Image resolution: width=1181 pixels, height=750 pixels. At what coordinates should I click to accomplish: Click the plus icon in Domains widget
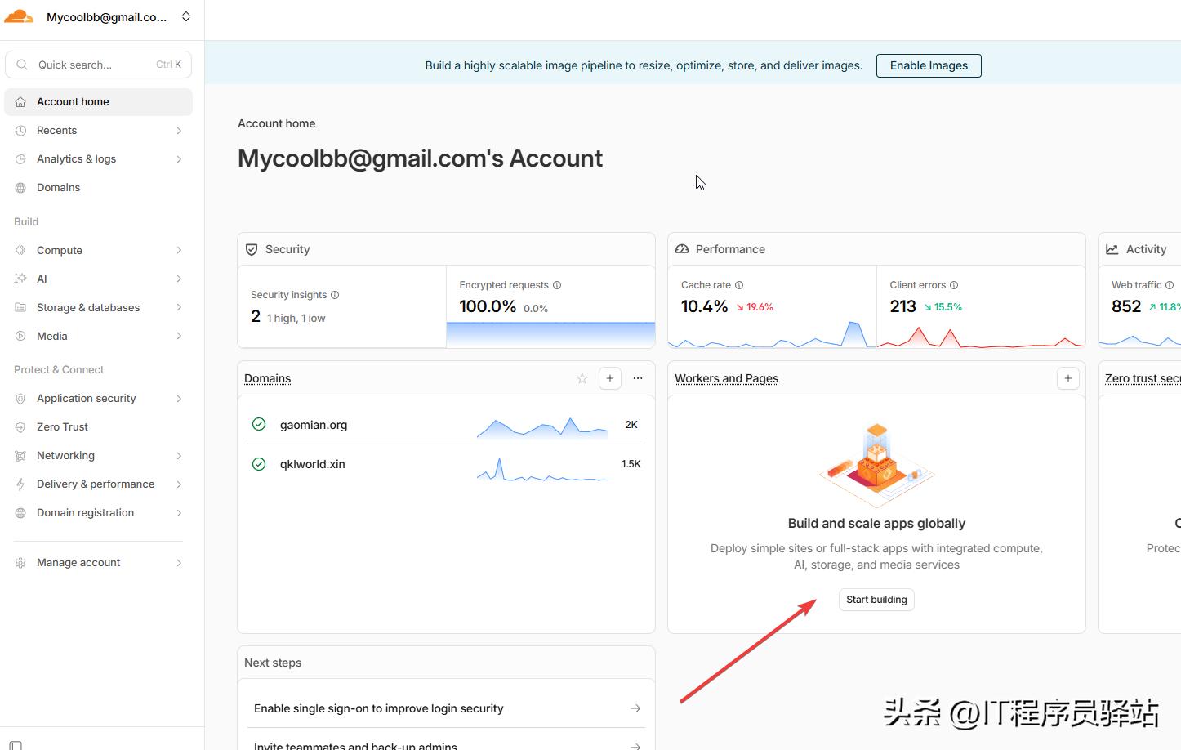610,378
